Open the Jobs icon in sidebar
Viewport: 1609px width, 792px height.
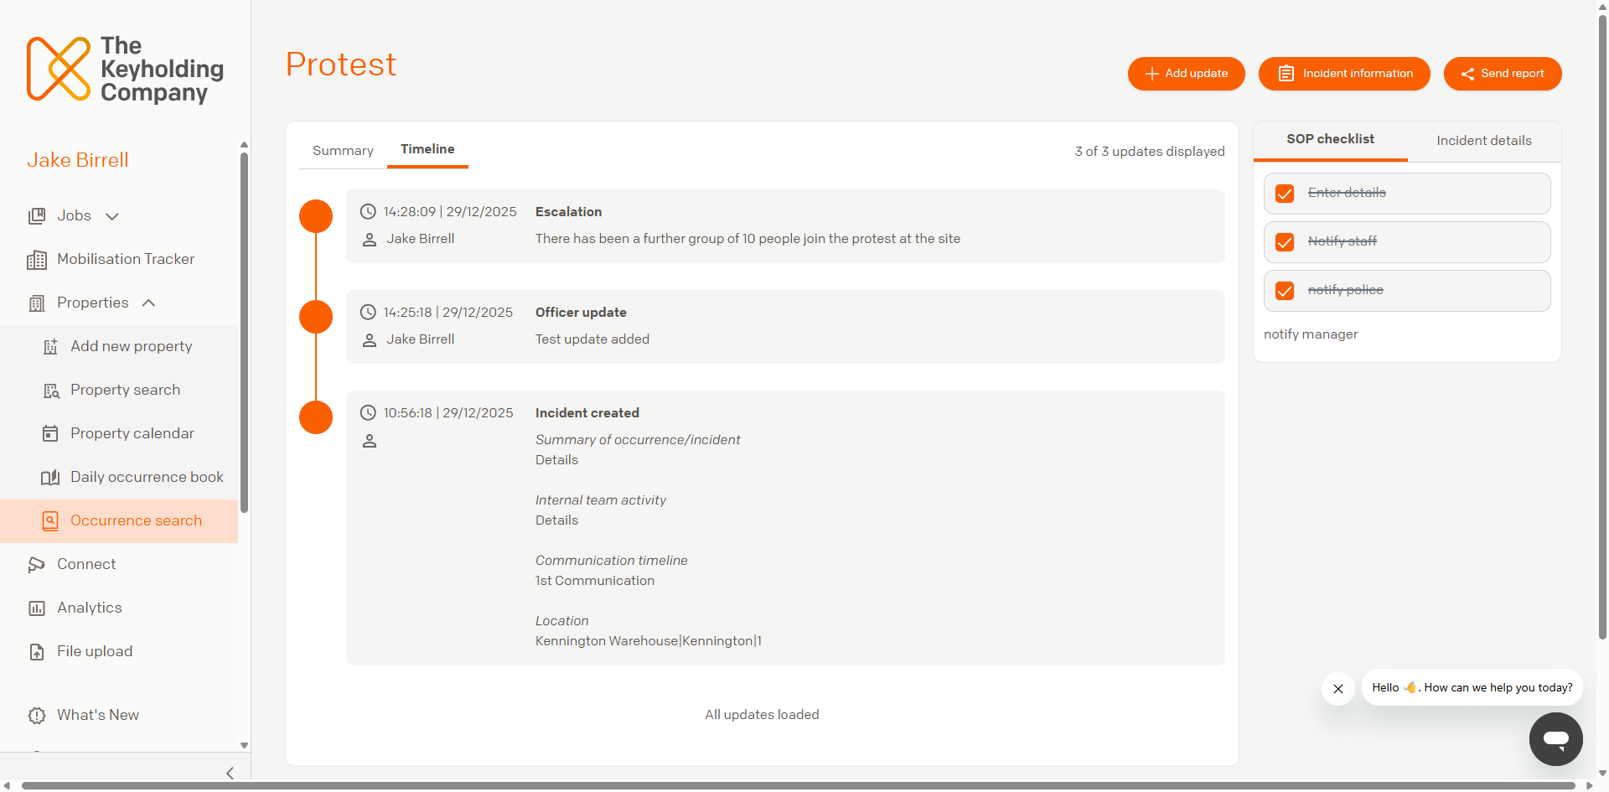coord(37,216)
